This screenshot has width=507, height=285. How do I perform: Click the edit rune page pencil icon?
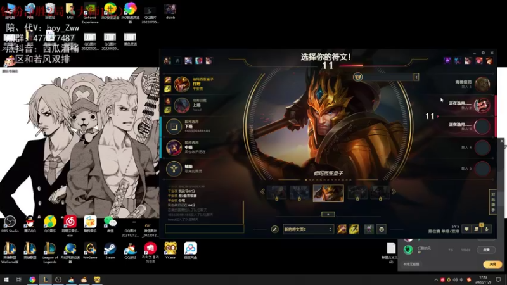pyautogui.click(x=275, y=229)
